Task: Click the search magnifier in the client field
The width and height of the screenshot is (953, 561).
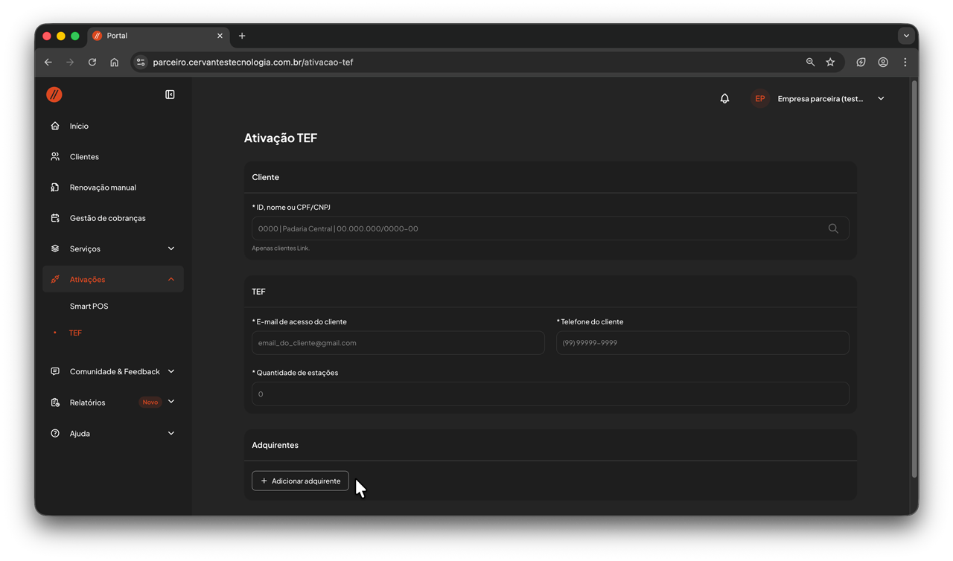Action: pos(833,228)
